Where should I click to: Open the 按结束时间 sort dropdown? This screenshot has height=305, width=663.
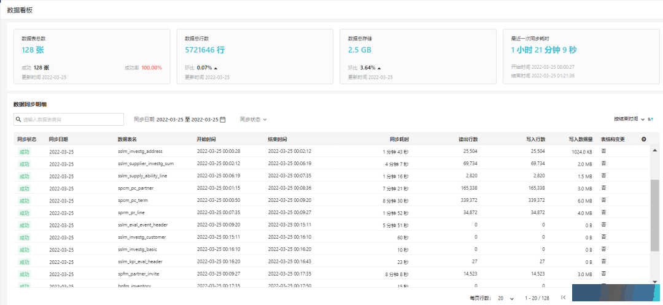(x=629, y=120)
